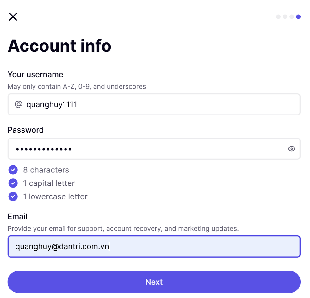Click the Password field label
The width and height of the screenshot is (310, 298).
pyautogui.click(x=26, y=130)
